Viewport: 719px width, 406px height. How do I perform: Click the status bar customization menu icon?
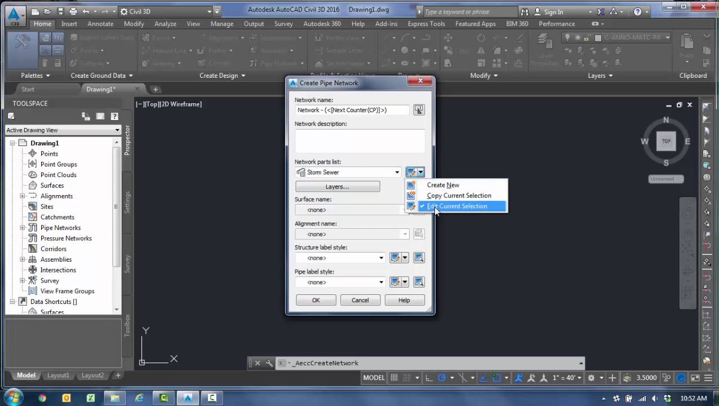pyautogui.click(x=707, y=378)
